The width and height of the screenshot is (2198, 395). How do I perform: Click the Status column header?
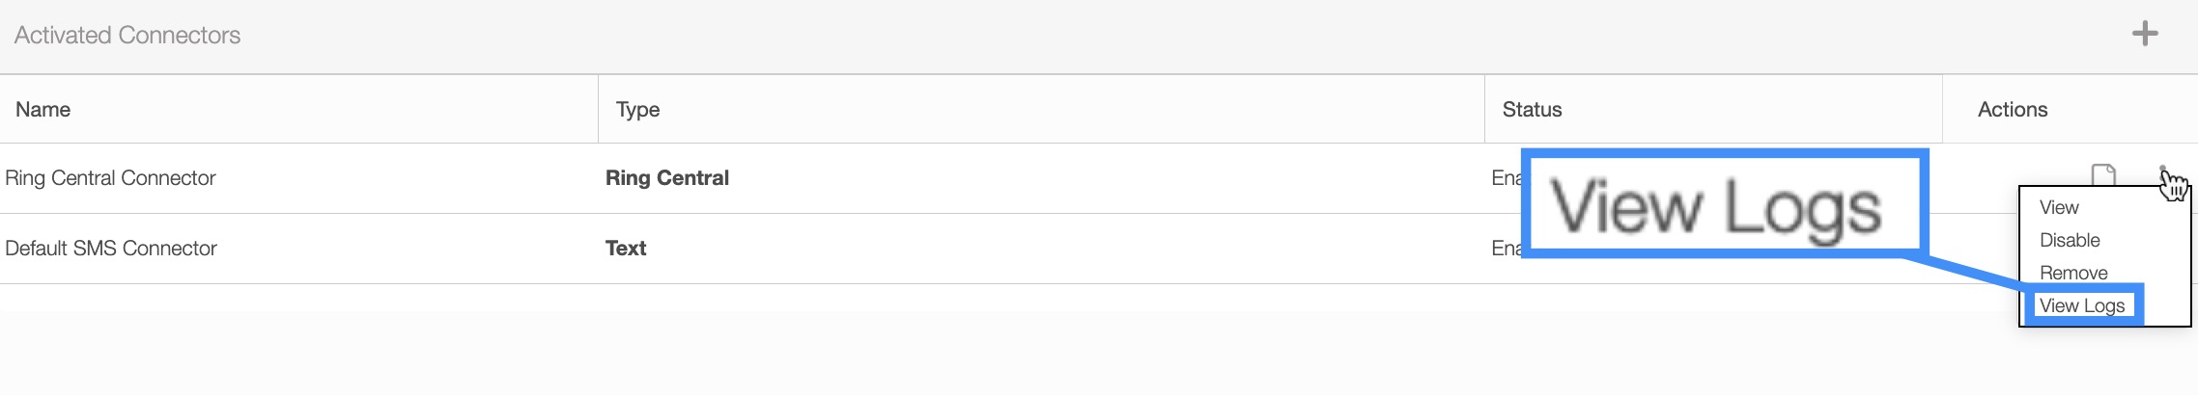pyautogui.click(x=1532, y=110)
